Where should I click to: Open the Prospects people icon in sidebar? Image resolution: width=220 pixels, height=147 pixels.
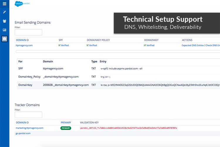coord(4,21)
